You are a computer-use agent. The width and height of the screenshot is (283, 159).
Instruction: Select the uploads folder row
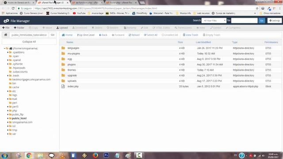[171, 81]
